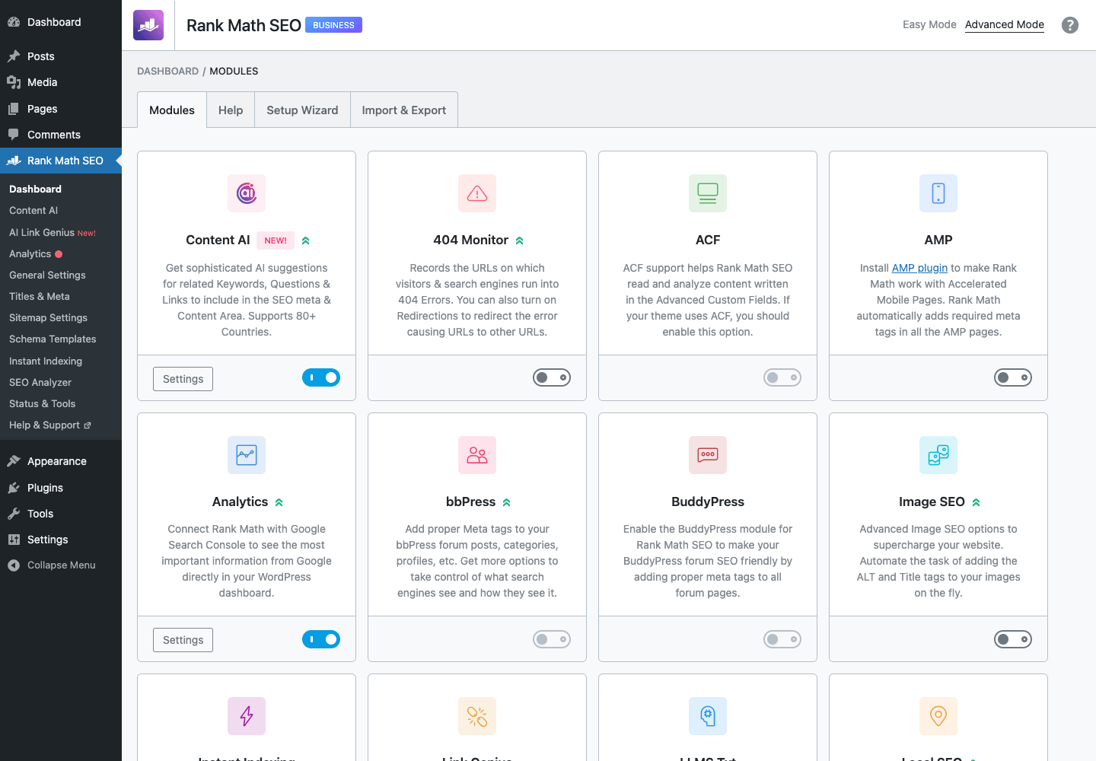1096x761 pixels.
Task: Open Status & Tools submenu item
Action: (43, 404)
